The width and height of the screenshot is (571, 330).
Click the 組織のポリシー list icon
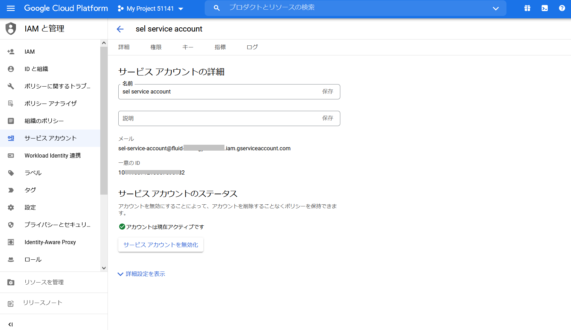tap(11, 121)
